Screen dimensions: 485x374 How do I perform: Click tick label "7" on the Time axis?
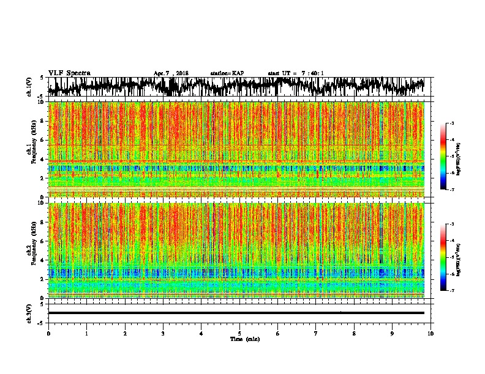[316, 333]
